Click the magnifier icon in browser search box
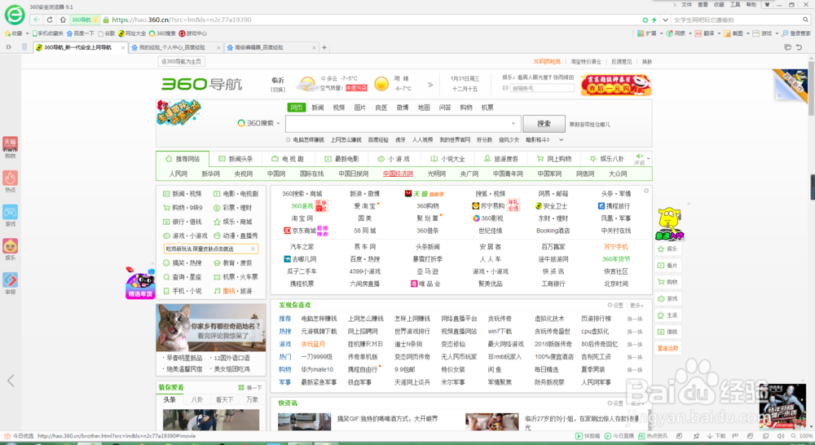The height and width of the screenshot is (445, 815). pyautogui.click(x=806, y=20)
